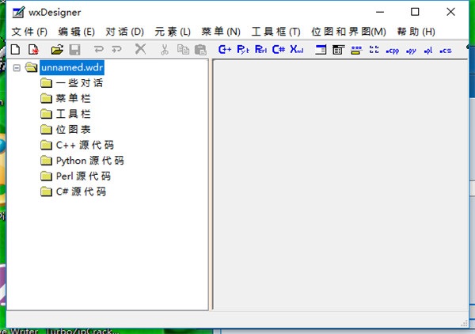Click the dialog-with-list icon in toolbar
Viewport: 475px width, 334px height.
click(x=338, y=49)
